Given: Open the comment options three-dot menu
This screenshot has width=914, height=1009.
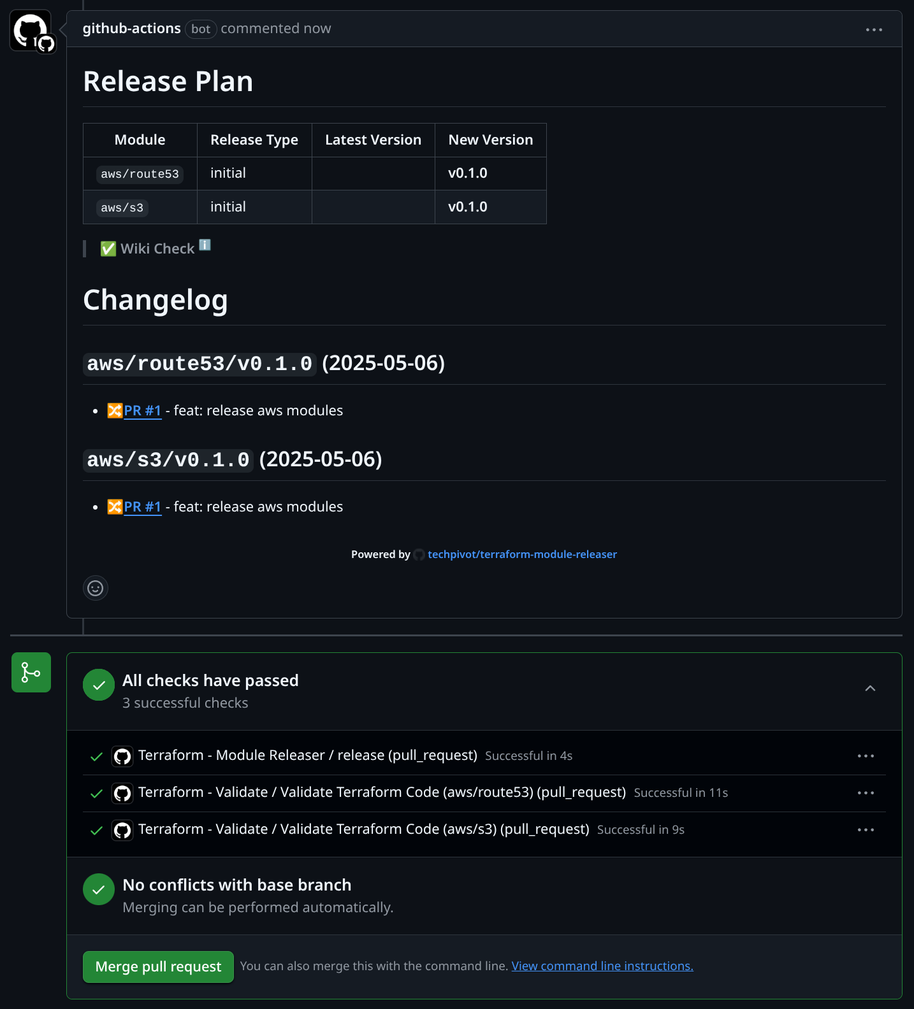Looking at the screenshot, I should pyautogui.click(x=874, y=29).
